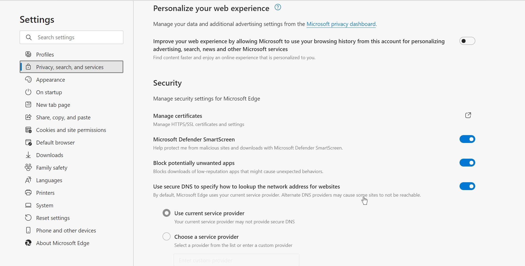Click the On startup power icon
Viewport: 525px width, 266px height.
point(28,92)
